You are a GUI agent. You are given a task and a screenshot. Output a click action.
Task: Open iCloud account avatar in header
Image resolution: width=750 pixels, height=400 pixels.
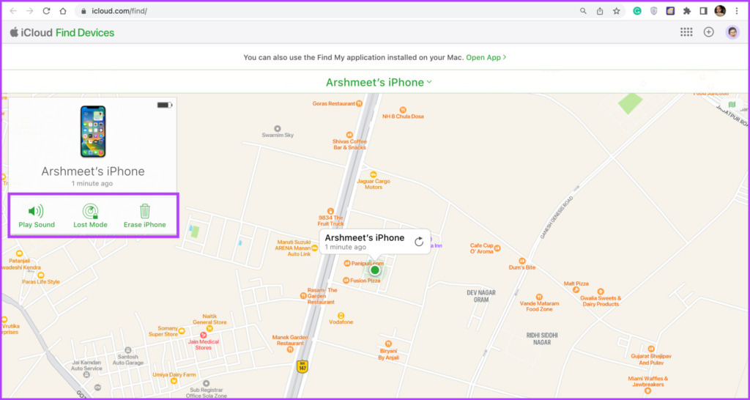pyautogui.click(x=732, y=32)
